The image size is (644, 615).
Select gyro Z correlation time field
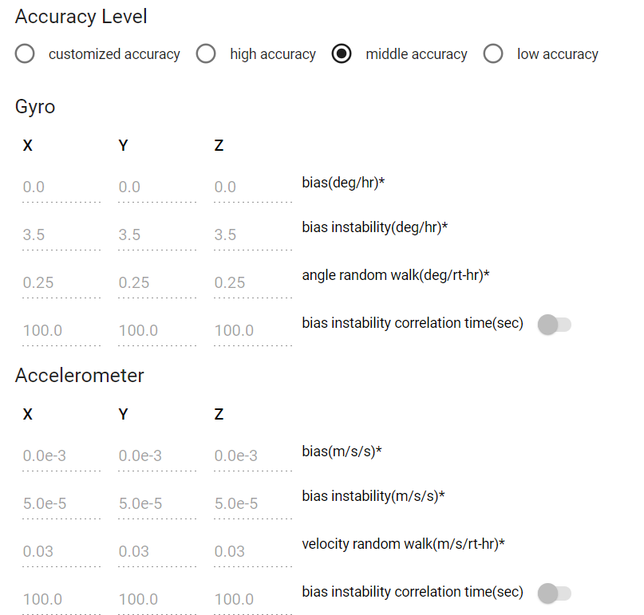[252, 331]
